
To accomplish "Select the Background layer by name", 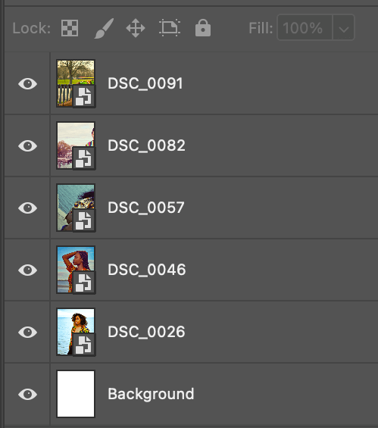I will [151, 394].
